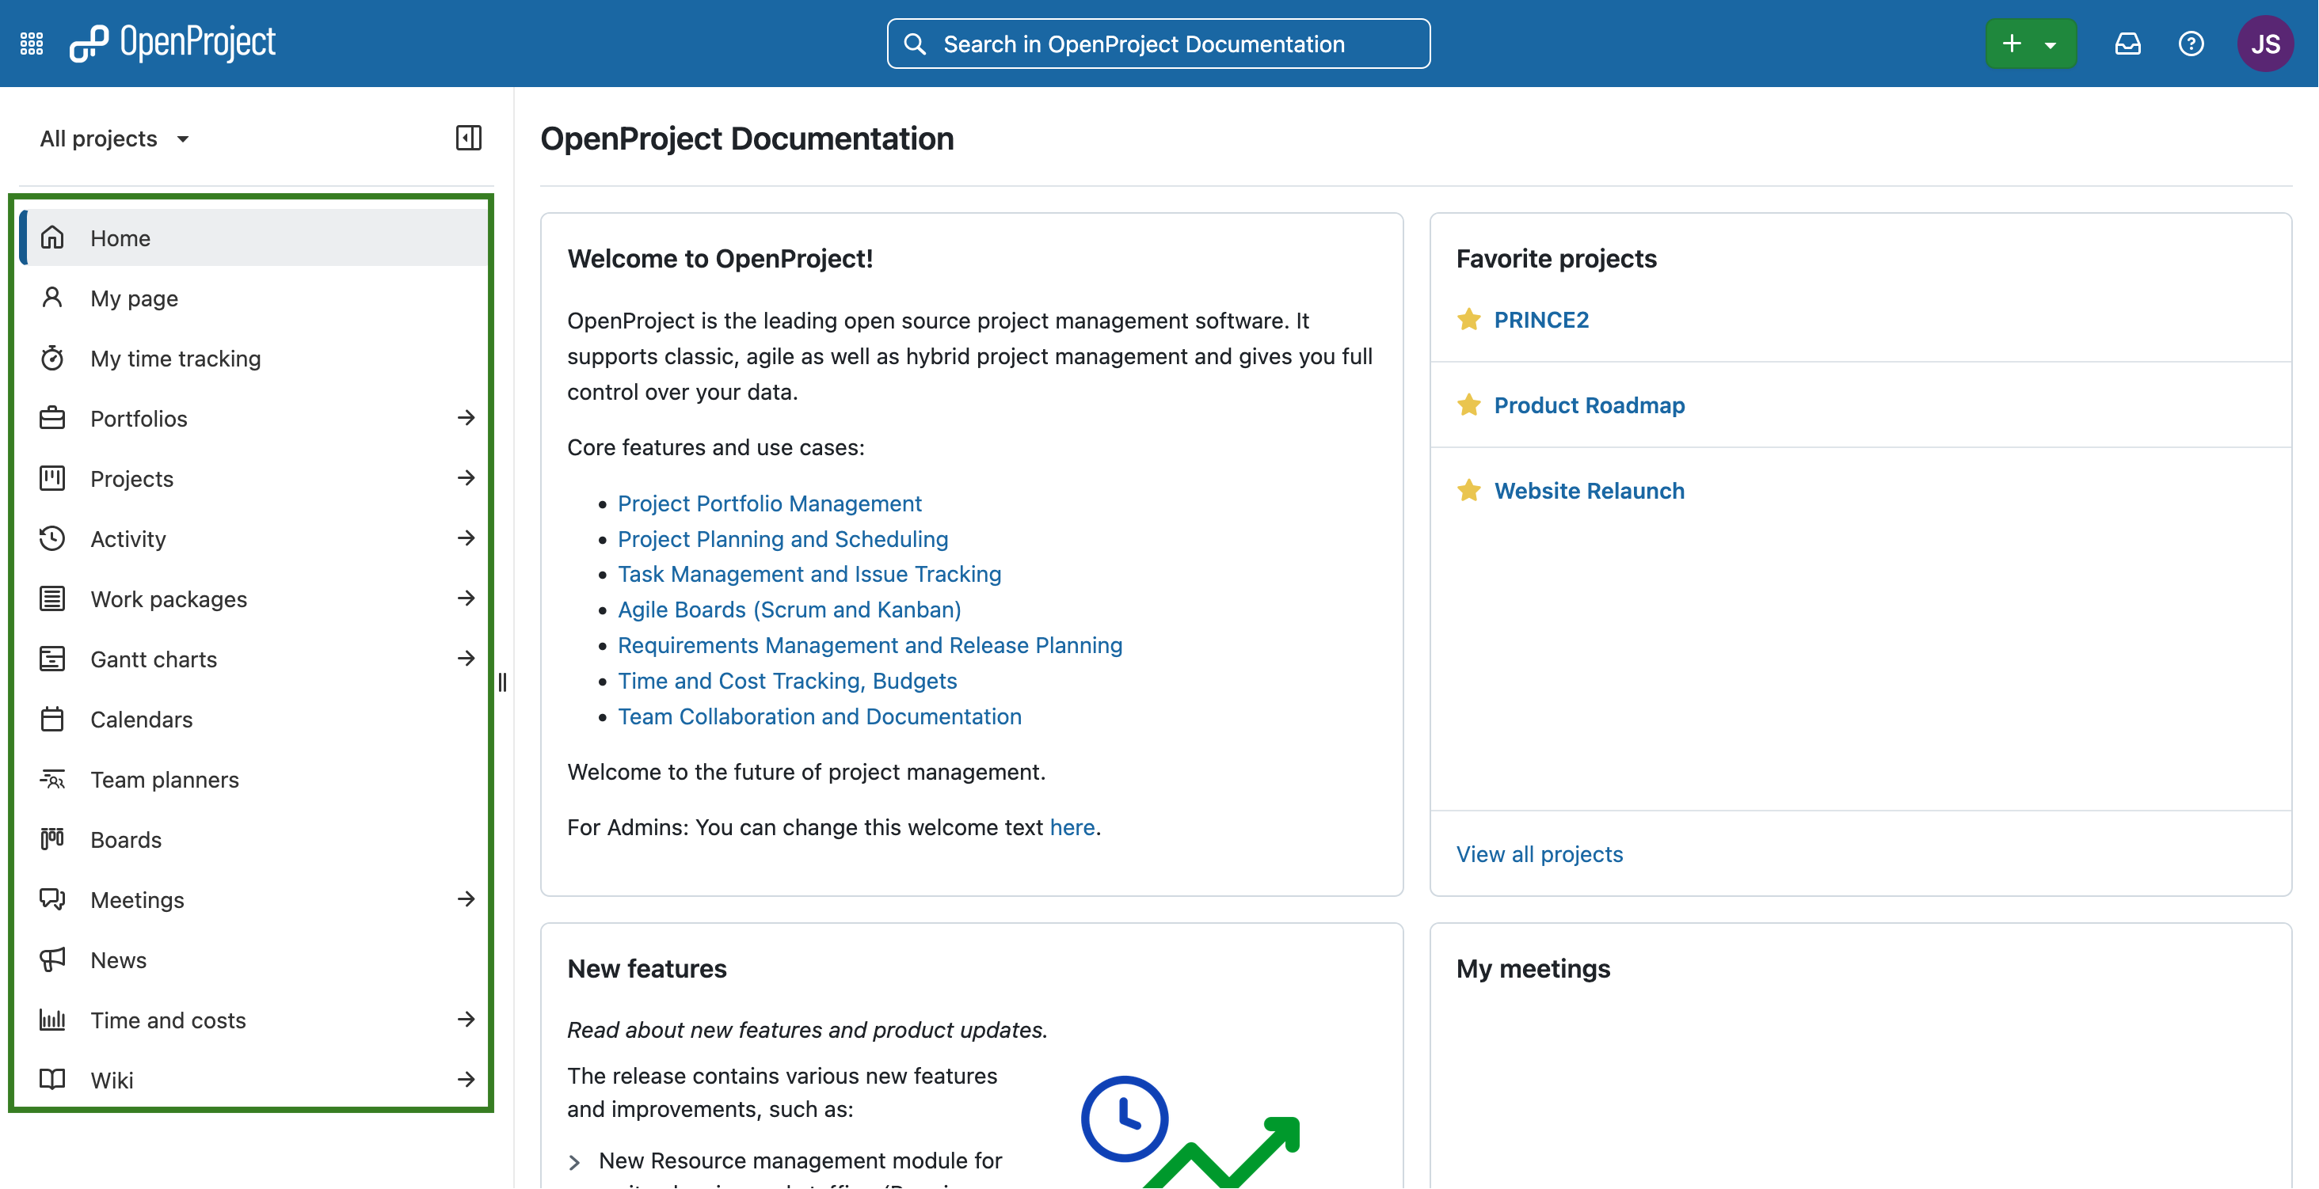
Task: Open Agile Boards (Scrum and Kanban) link
Action: pyautogui.click(x=789, y=610)
